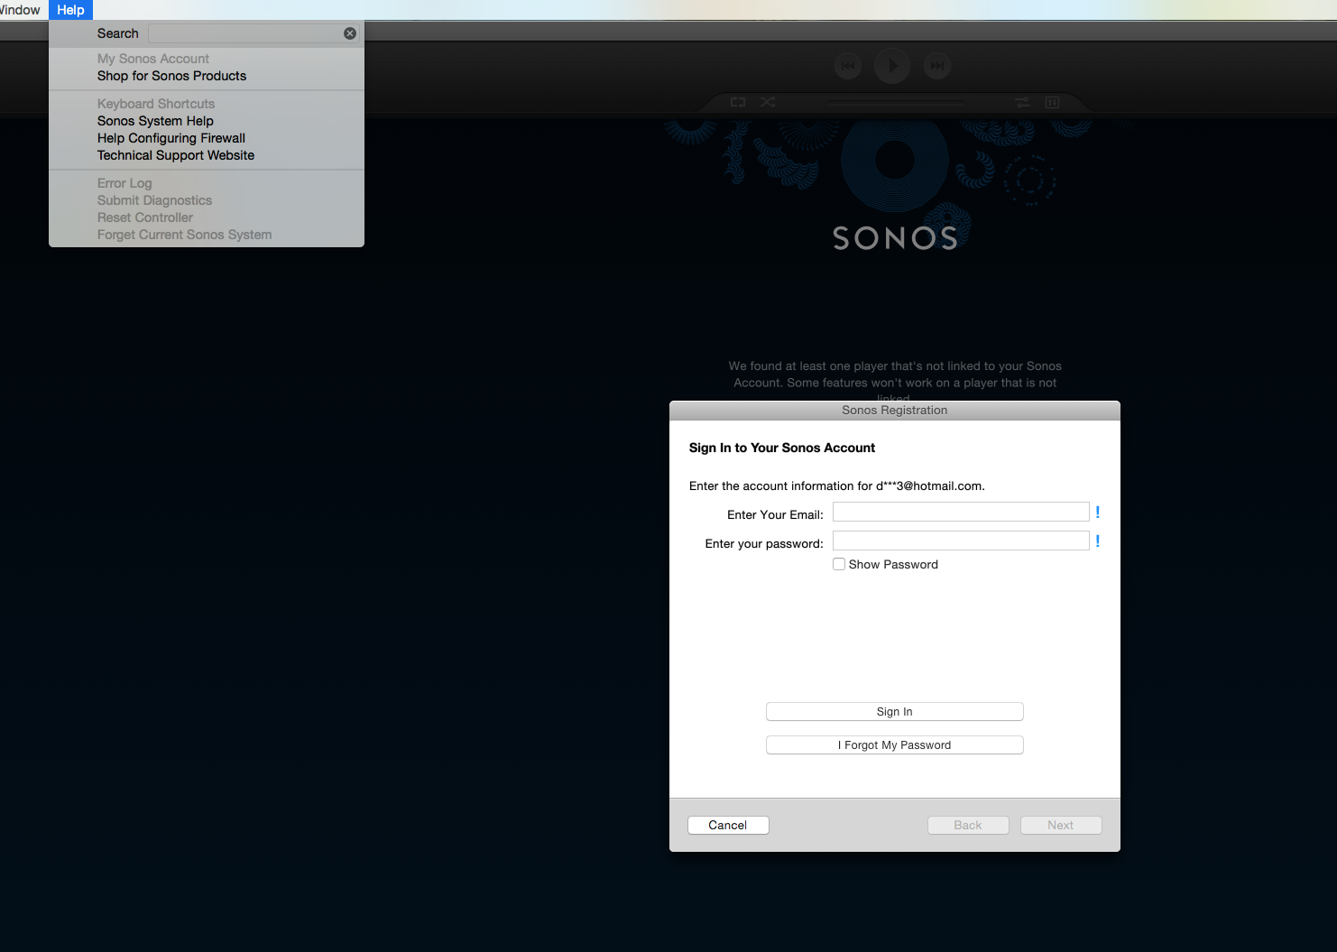Screen dimensions: 1337x952
Task: Click the Sign In to Your Sonos Account heading
Action: [782, 448]
